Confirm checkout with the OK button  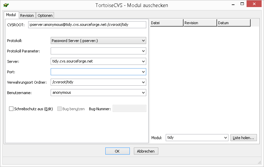pos(117,151)
